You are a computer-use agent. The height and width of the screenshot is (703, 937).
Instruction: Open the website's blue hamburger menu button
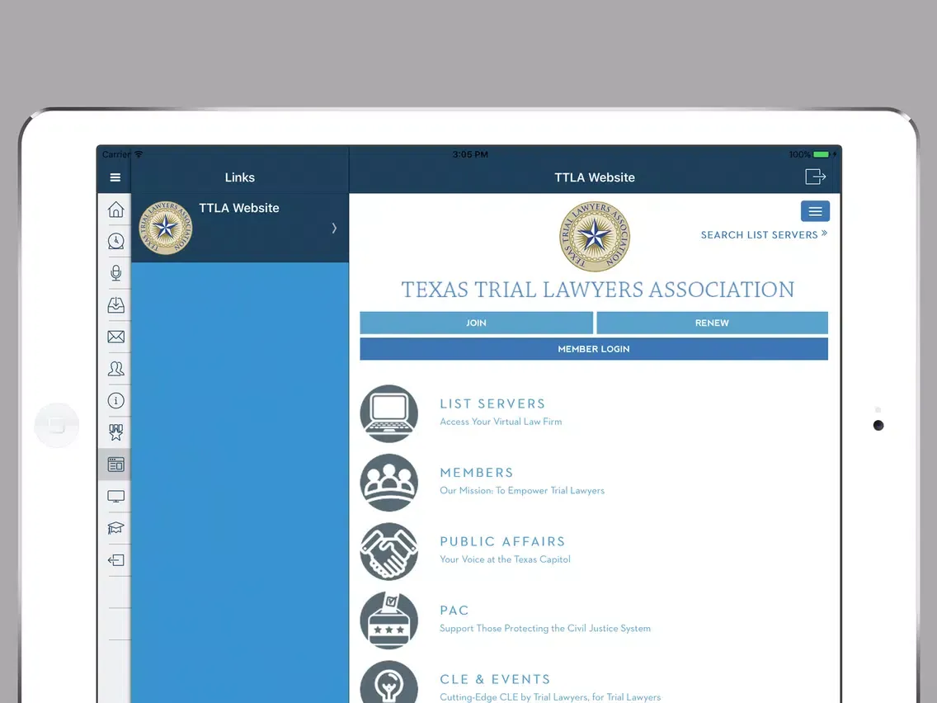(815, 211)
